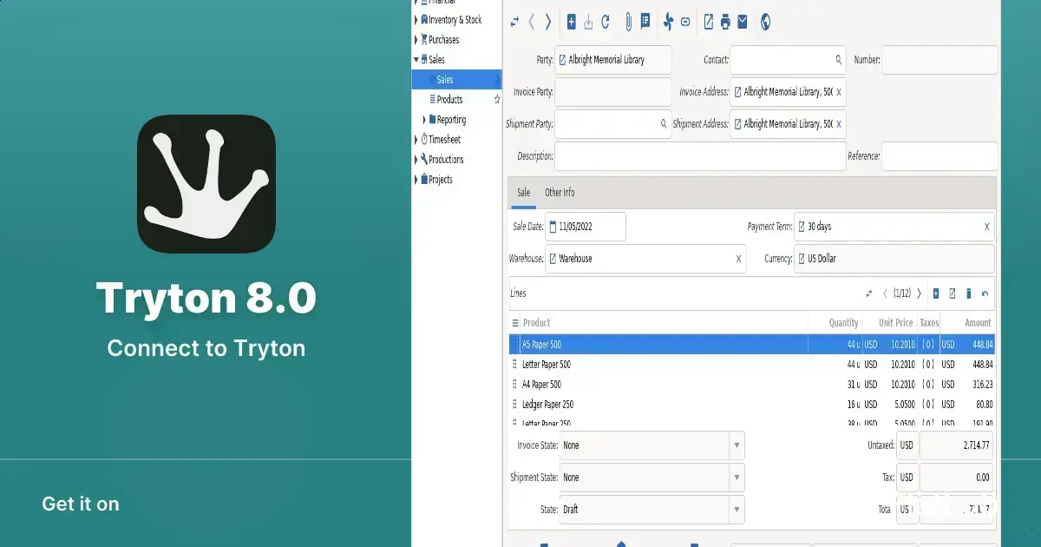Expand the Projects tree node

(x=416, y=180)
